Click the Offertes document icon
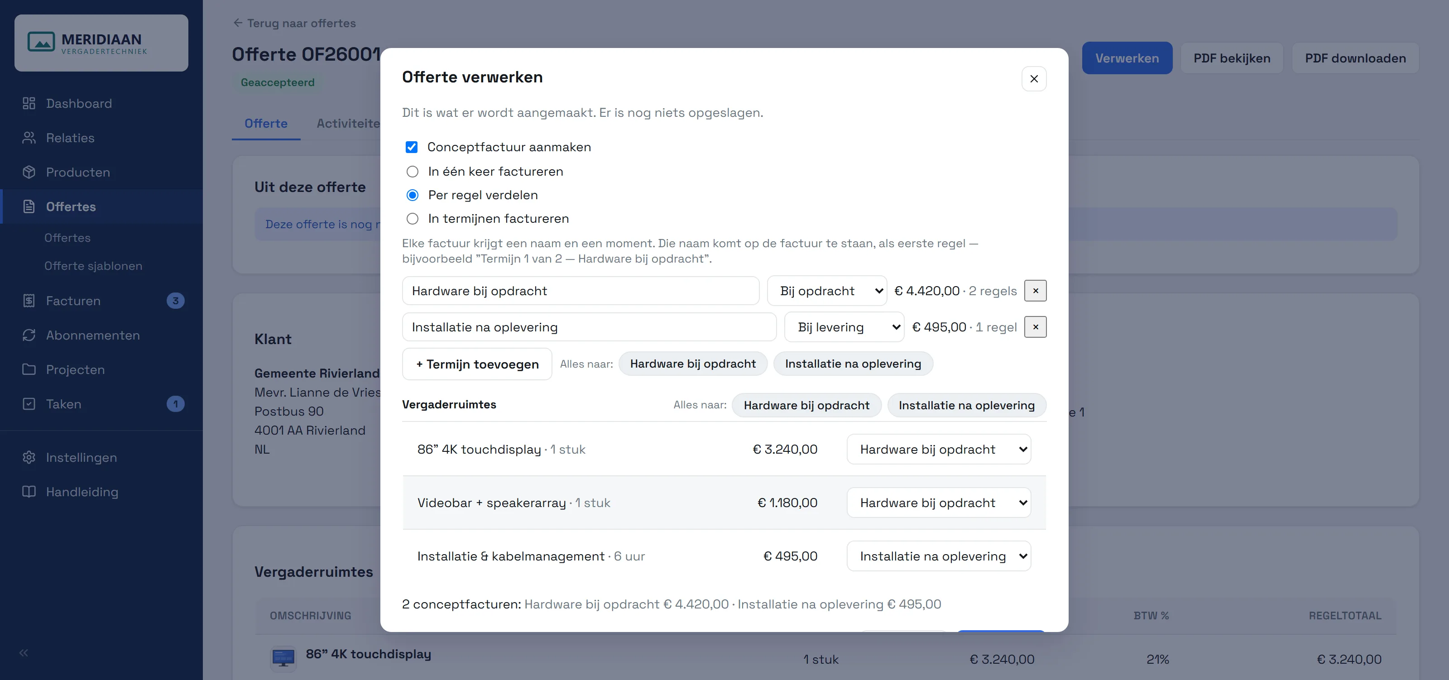Image resolution: width=1449 pixels, height=680 pixels. 29,206
